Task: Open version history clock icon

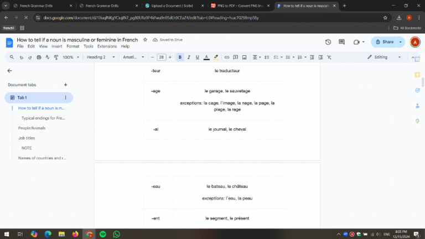Action: coord(328,42)
